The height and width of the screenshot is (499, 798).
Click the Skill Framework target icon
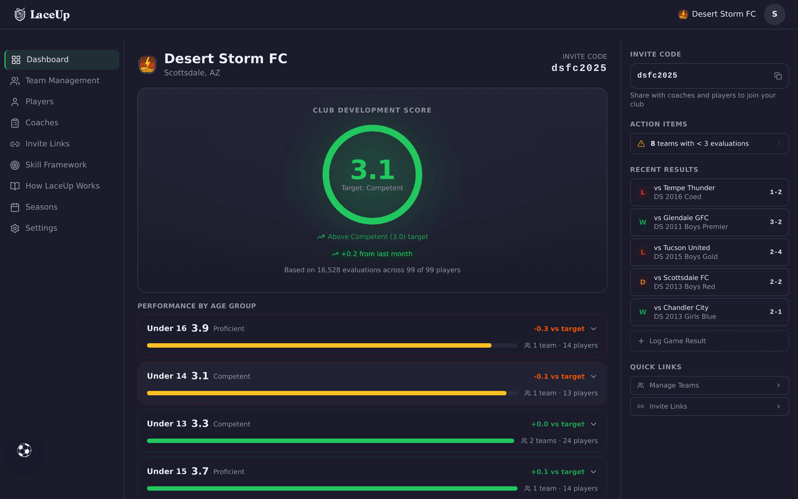pos(15,165)
